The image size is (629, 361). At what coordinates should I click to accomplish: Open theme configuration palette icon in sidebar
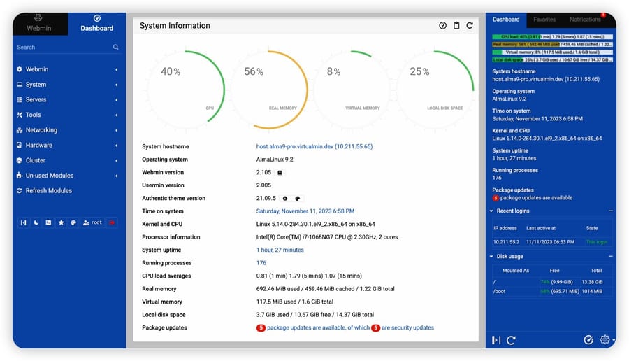(x=73, y=222)
